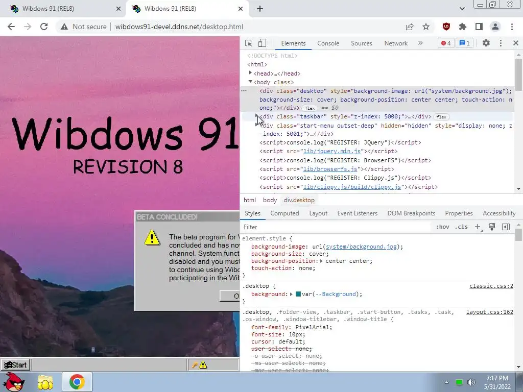Viewport: 523px width, 392px height.
Task: Toggle the .cls class editor
Action: pyautogui.click(x=461, y=227)
